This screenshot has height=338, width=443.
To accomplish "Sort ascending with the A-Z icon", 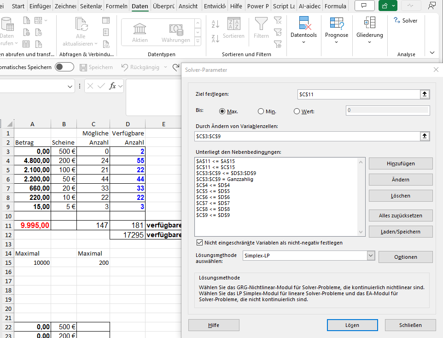I will [216, 24].
